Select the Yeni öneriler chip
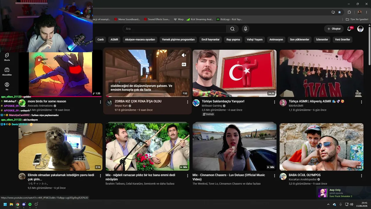The image size is (371, 209). coord(343,39)
